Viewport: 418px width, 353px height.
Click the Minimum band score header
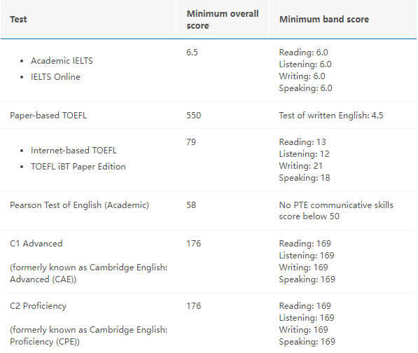[324, 20]
